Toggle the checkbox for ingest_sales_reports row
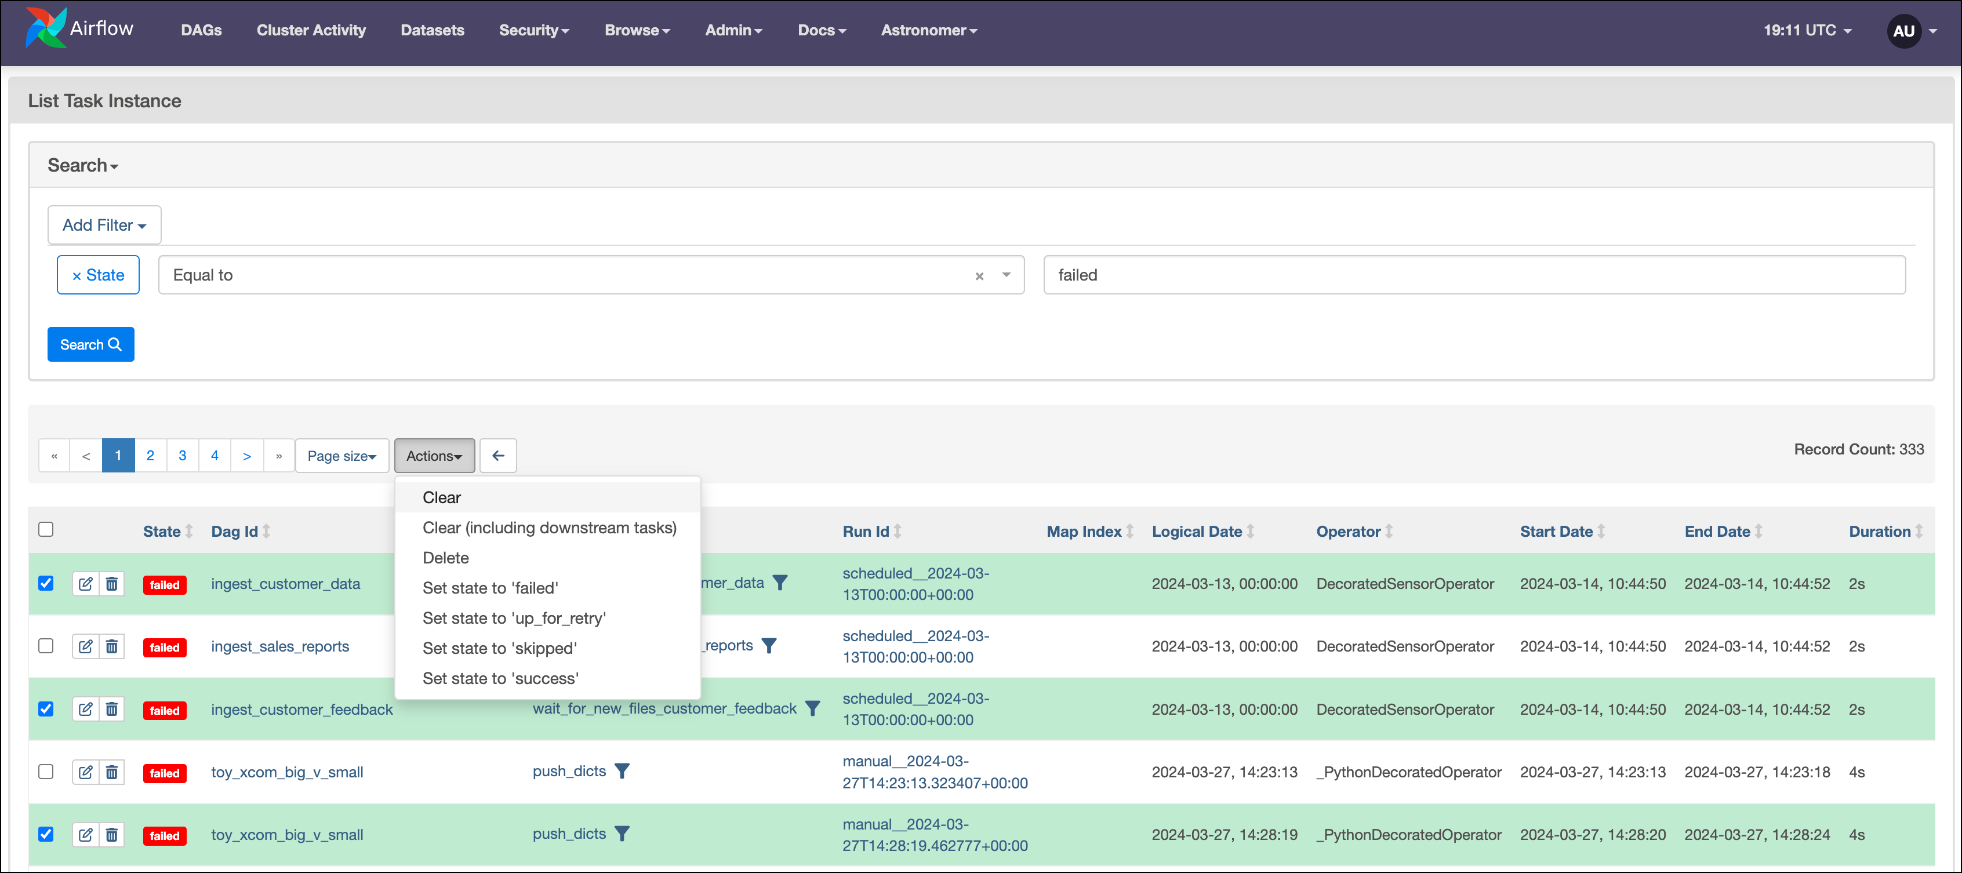 click(x=45, y=645)
